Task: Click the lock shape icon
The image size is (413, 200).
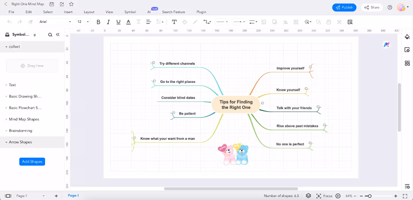Action: point(328,22)
